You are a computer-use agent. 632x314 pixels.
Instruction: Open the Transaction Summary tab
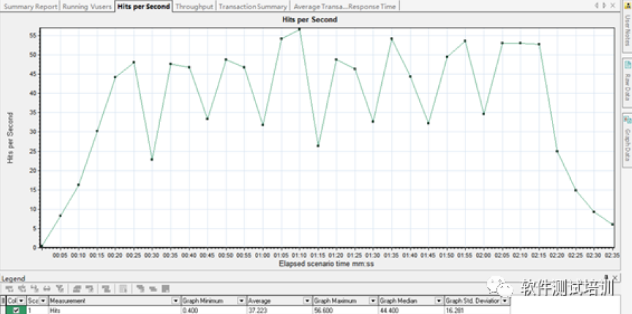253,7
